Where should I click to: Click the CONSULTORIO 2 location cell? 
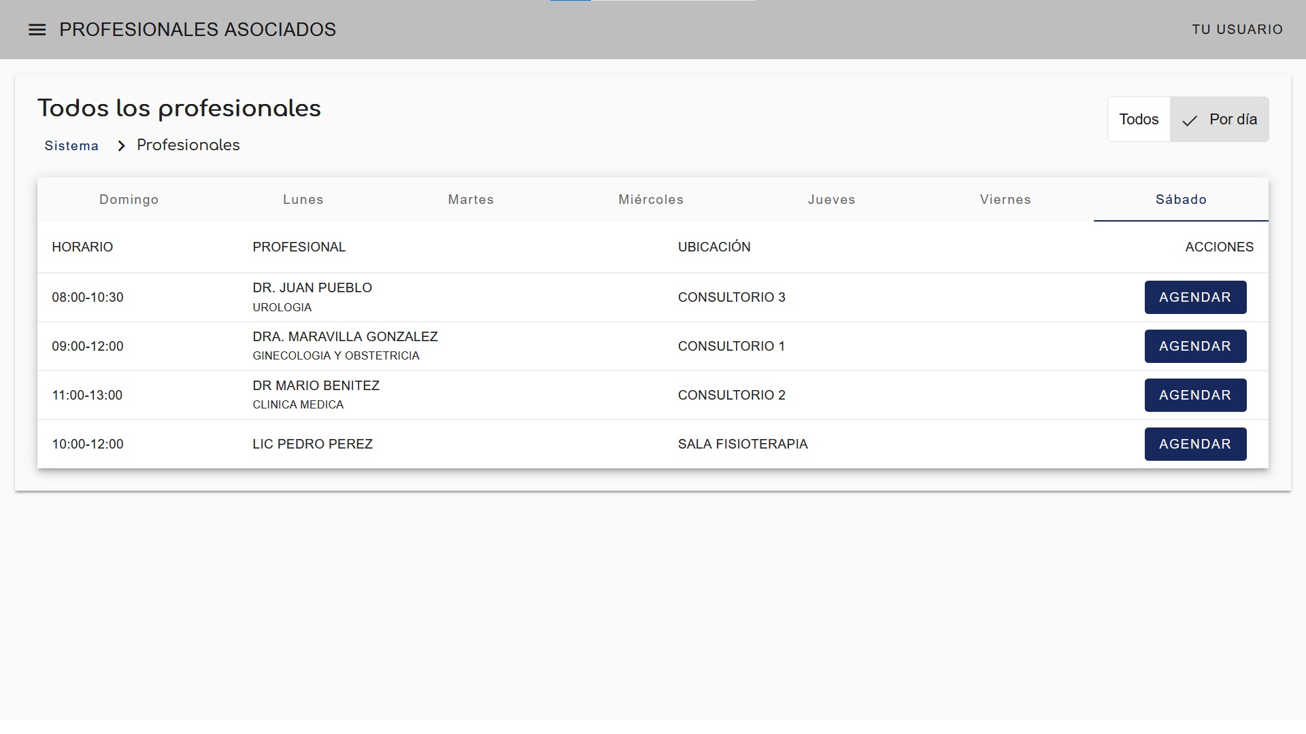pyautogui.click(x=731, y=396)
